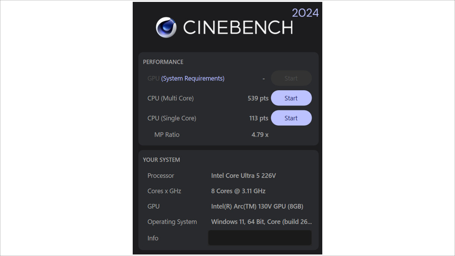Open the System Requirements link
The image size is (455, 256).
click(x=192, y=78)
